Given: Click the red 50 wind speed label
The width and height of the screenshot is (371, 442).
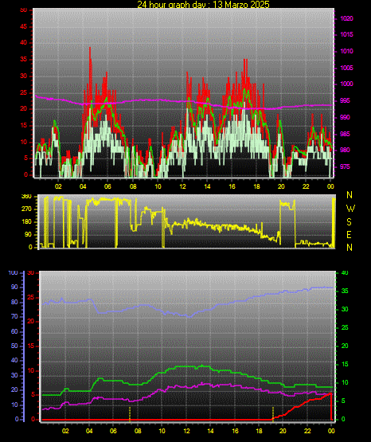Looking at the screenshot, I should coord(23,10).
